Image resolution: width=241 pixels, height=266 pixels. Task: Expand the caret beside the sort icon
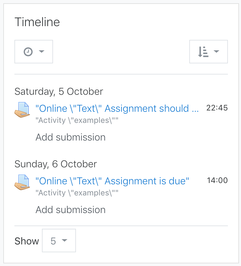pyautogui.click(x=216, y=51)
